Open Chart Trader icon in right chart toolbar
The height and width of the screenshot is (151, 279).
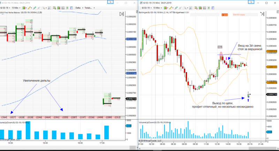(196, 8)
